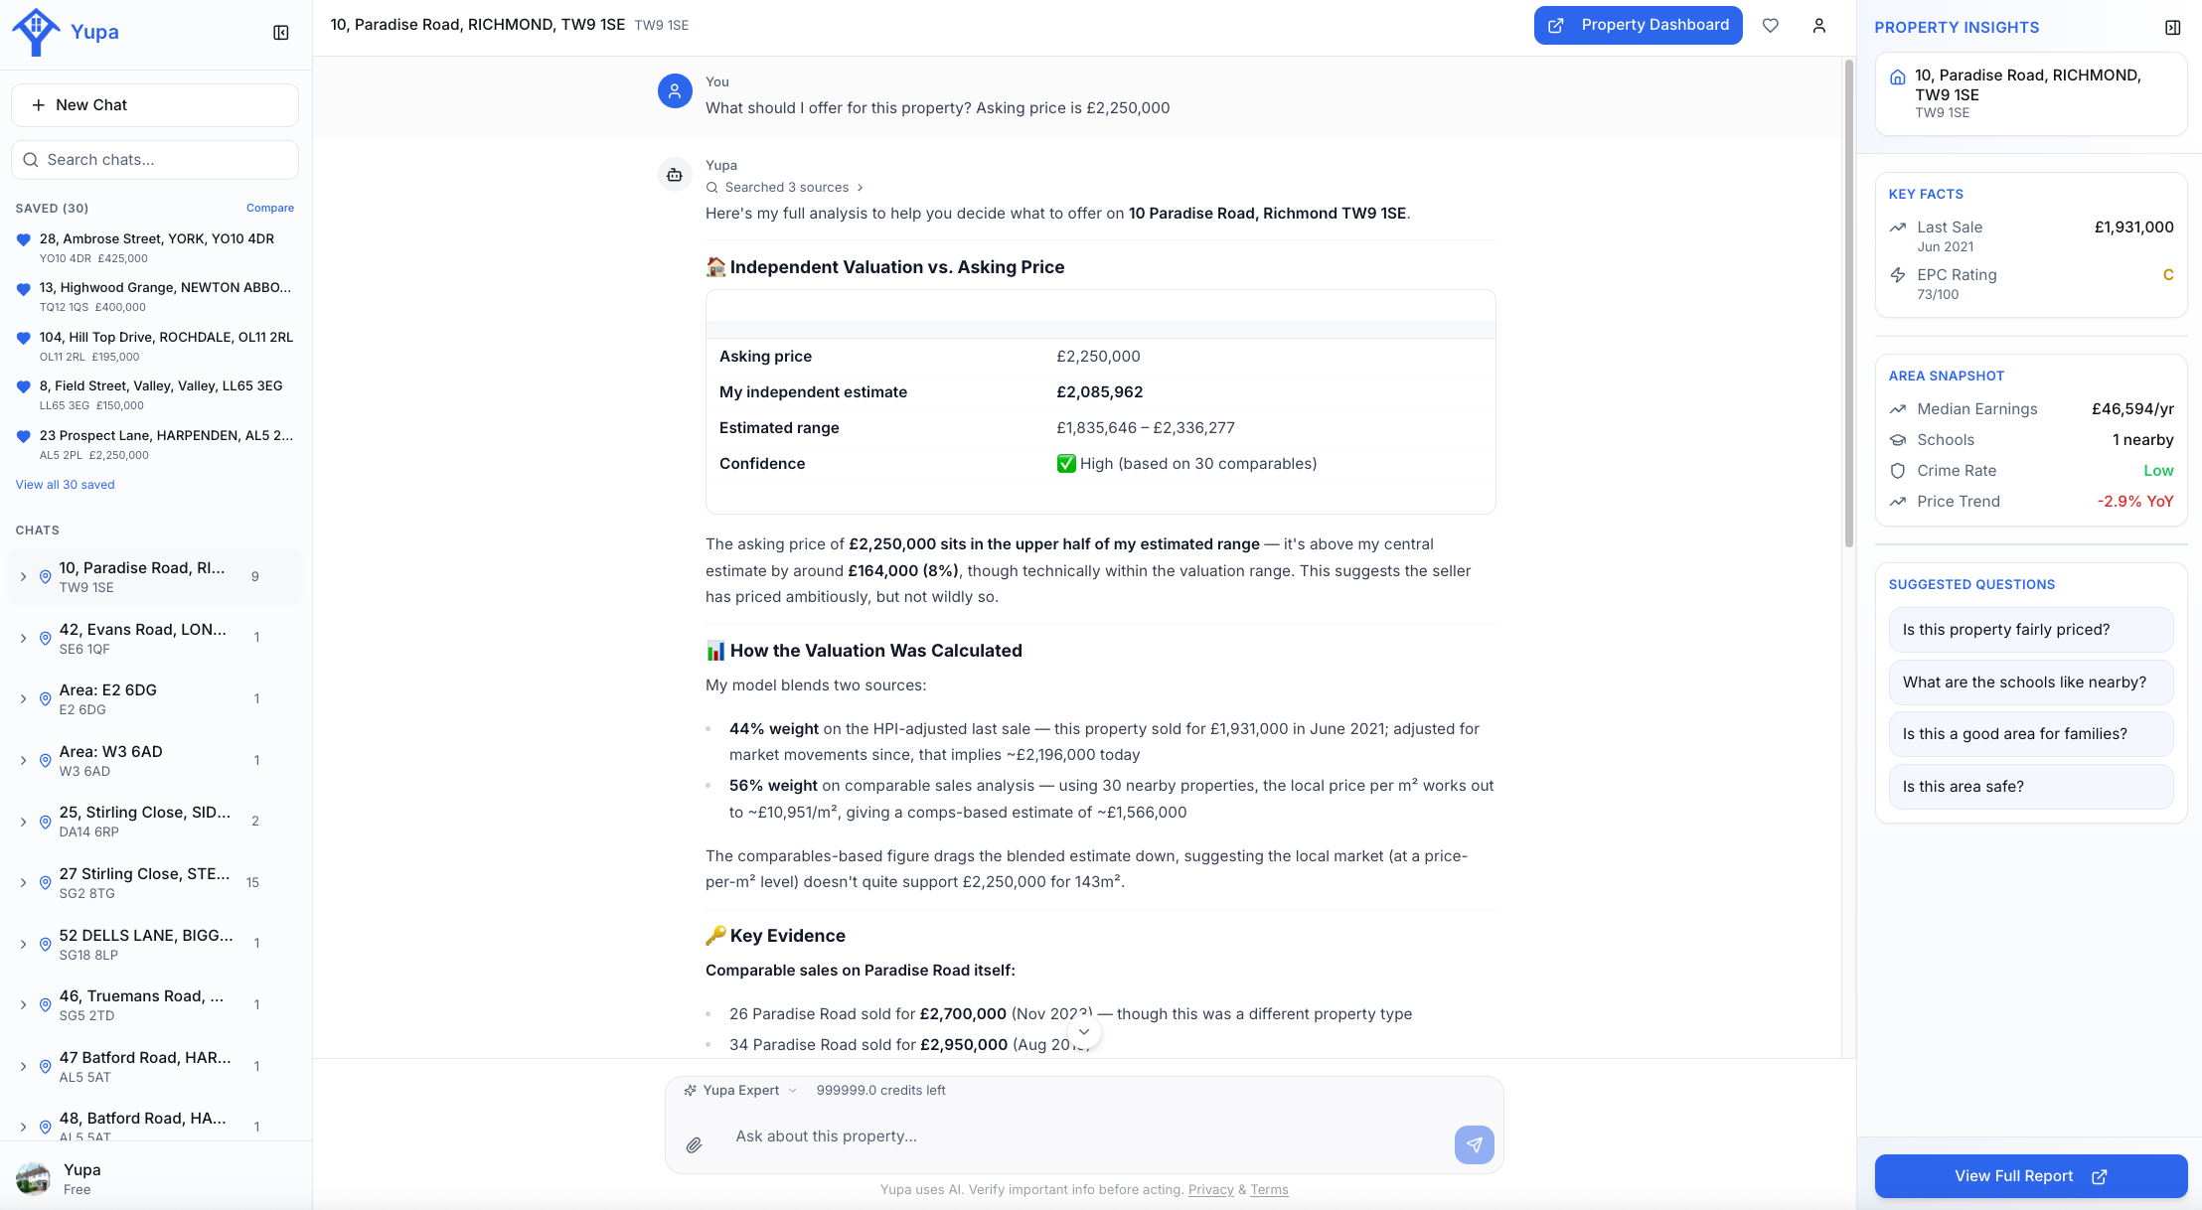
Task: Click the EPC Rating lightning icon
Action: click(1898, 275)
